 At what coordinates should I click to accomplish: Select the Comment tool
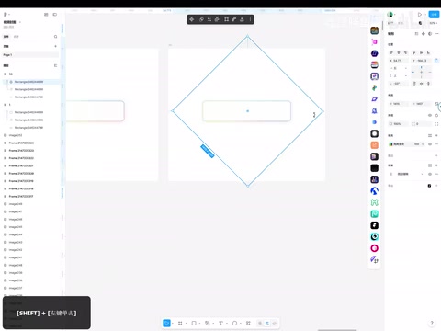(234, 323)
